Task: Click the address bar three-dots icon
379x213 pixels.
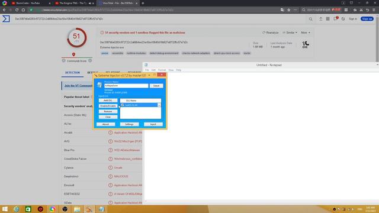Action: tap(295, 10)
